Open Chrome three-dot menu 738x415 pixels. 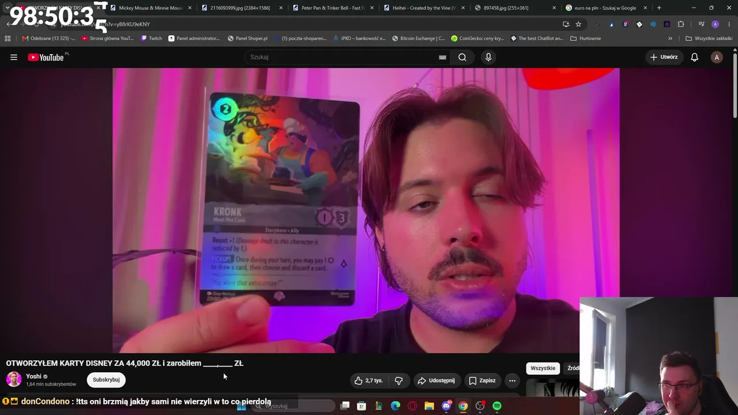pos(729,24)
